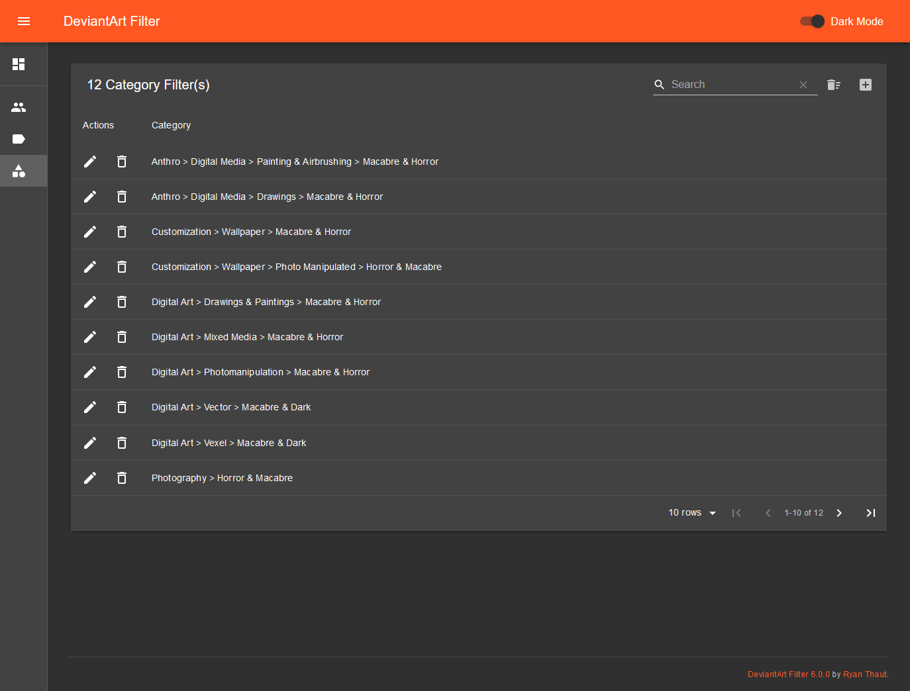Click the '12 Category Filter(s)' heading
910x691 pixels.
point(148,85)
